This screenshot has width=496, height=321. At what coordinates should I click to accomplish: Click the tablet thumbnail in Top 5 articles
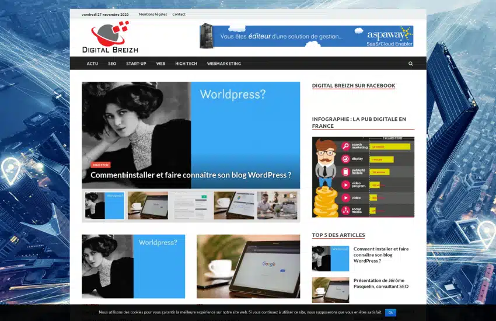(330, 290)
